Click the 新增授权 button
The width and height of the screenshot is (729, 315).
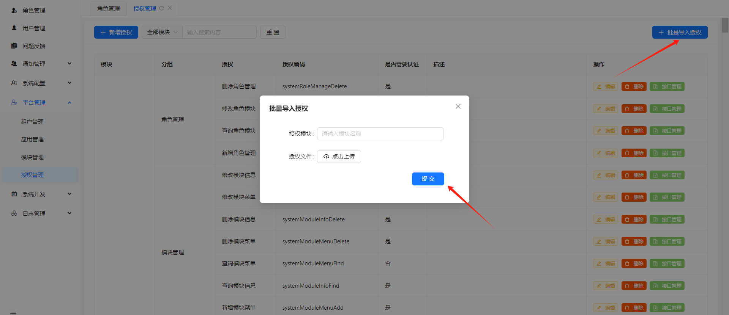click(116, 32)
